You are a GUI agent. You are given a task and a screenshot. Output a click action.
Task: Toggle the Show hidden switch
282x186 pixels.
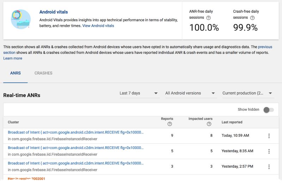[x=268, y=110]
